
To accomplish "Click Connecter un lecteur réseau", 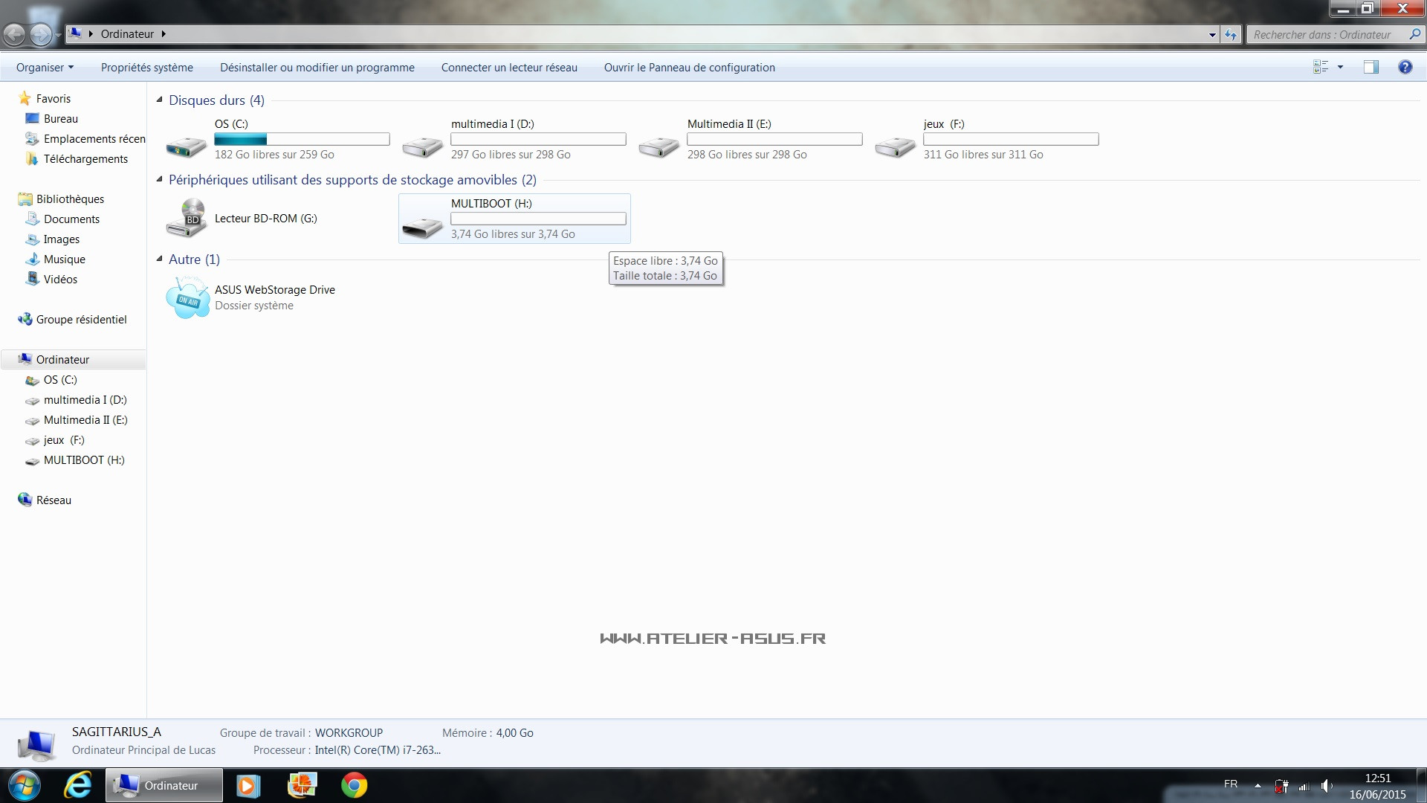I will point(508,68).
